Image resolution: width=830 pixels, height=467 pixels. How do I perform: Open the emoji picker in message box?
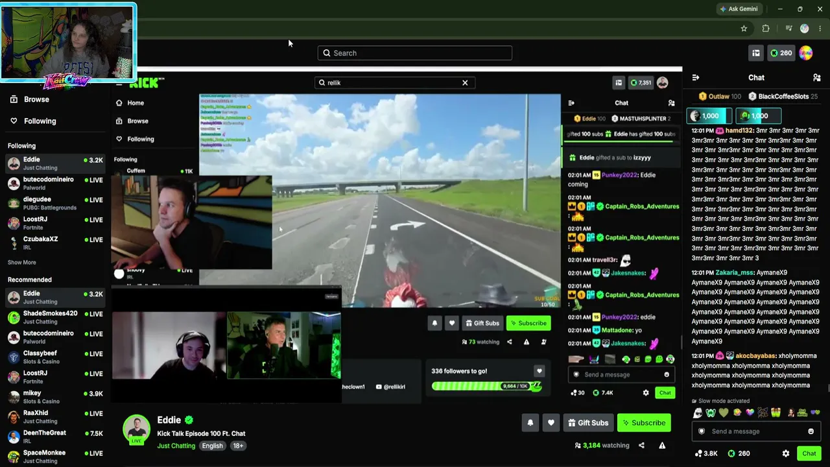pos(811,431)
